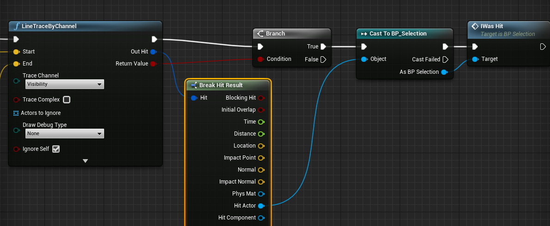Click the Hit Component output pin
The height and width of the screenshot is (226, 550).
261,218
